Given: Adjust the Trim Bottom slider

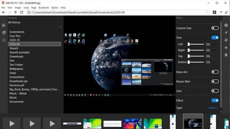Looking at the screenshot, I should click(196, 62).
